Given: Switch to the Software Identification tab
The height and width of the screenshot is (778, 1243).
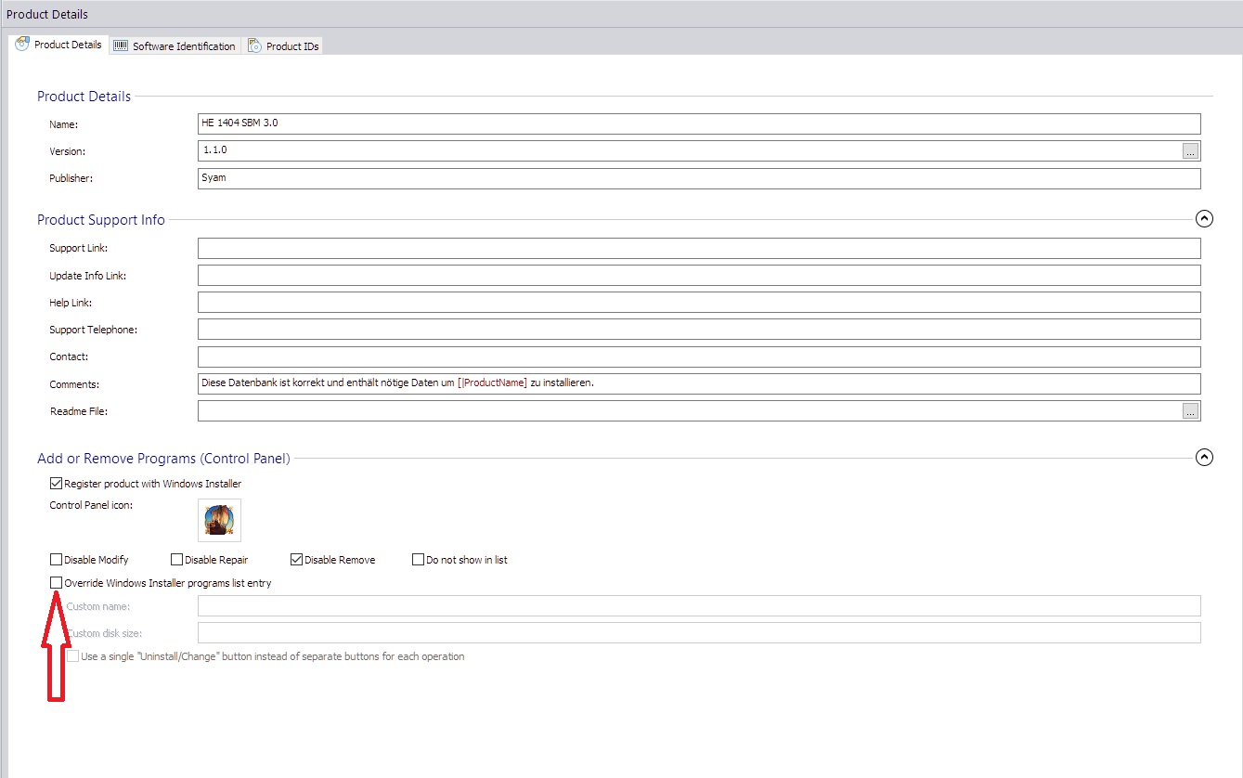Looking at the screenshot, I should tap(175, 45).
